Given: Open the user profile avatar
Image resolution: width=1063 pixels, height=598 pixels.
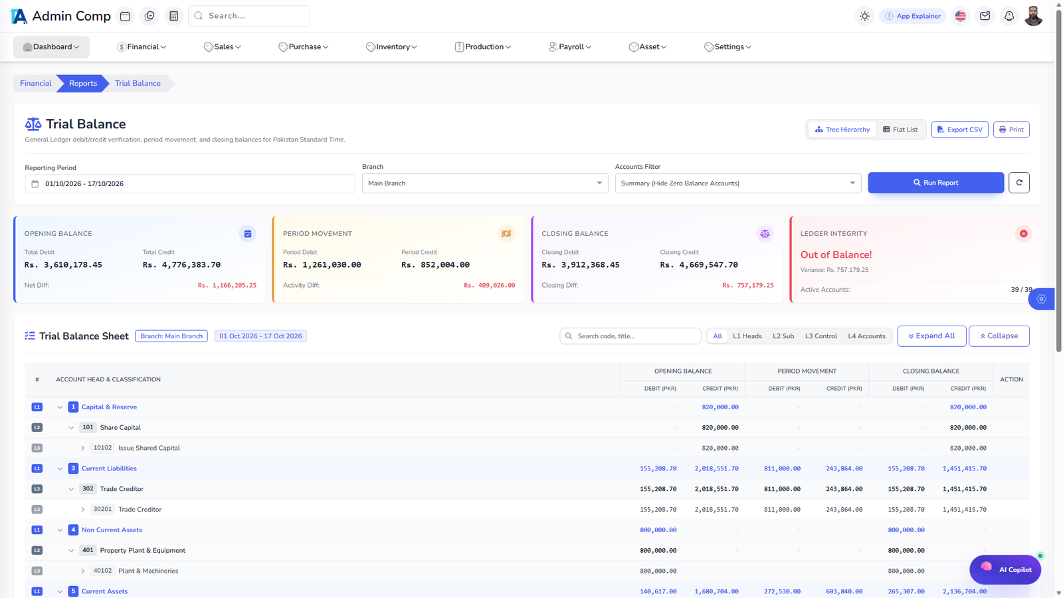Looking at the screenshot, I should (x=1033, y=16).
